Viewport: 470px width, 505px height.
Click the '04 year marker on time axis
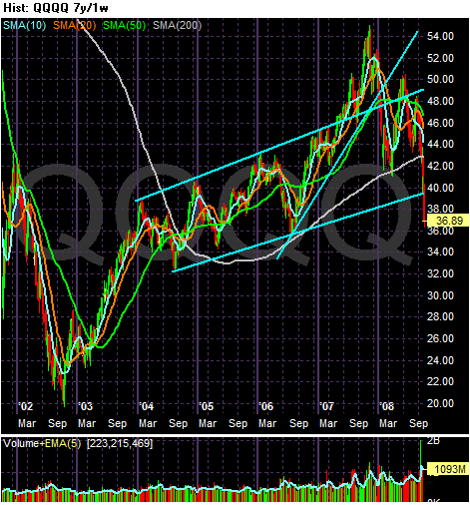click(x=146, y=406)
